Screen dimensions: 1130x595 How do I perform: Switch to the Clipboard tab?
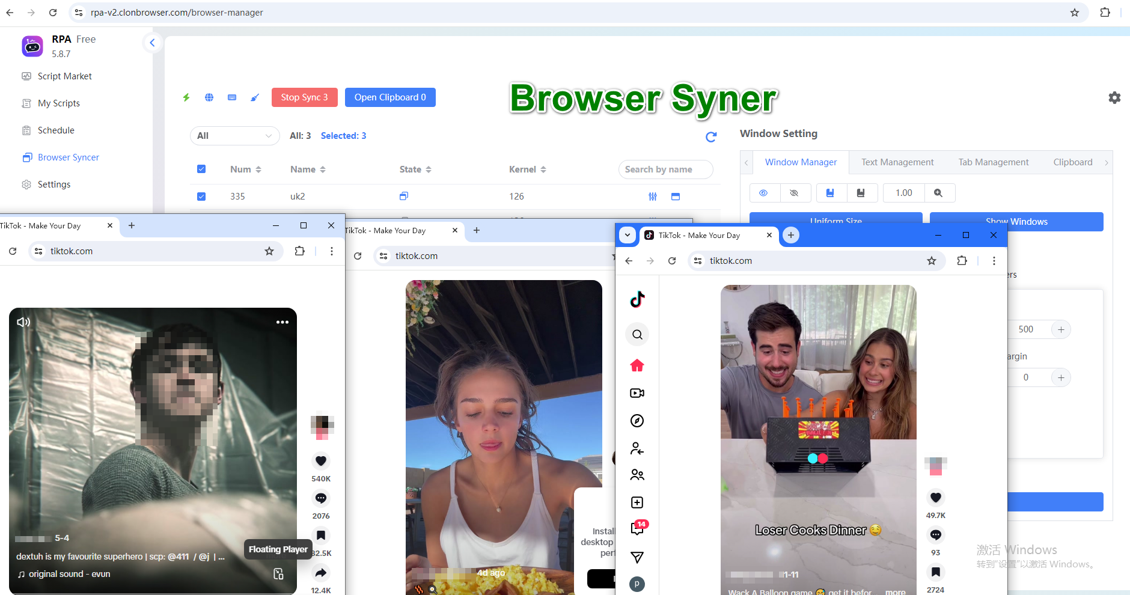click(1073, 162)
